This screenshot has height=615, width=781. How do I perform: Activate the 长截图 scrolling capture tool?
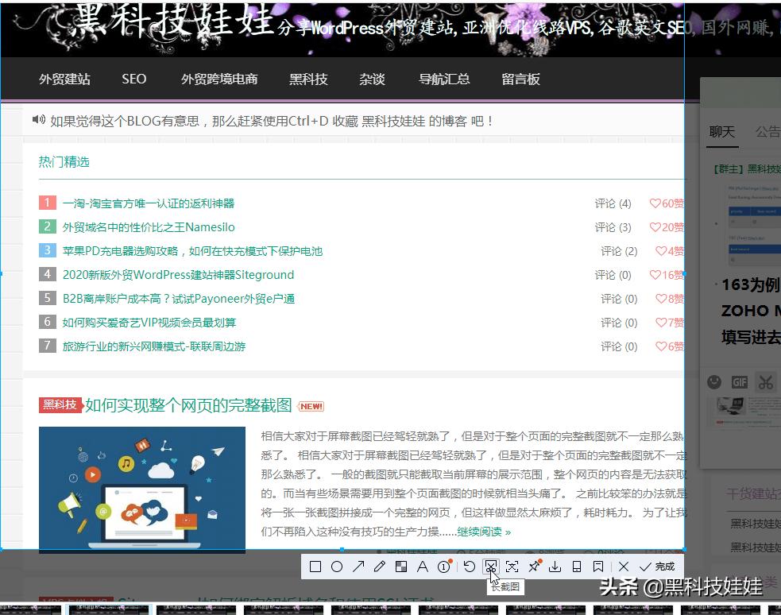pyautogui.click(x=493, y=567)
